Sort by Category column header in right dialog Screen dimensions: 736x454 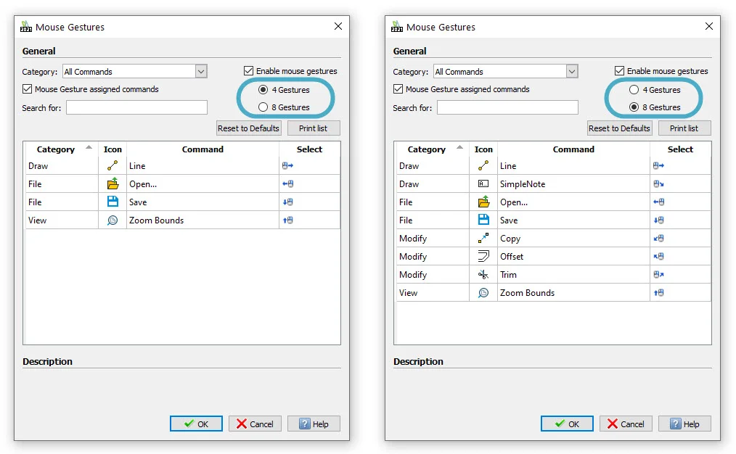[427, 149]
